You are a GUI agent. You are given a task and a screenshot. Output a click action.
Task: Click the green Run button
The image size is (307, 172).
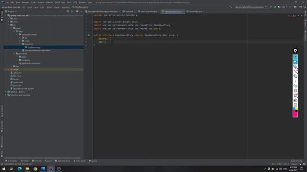pyautogui.click(x=271, y=7)
